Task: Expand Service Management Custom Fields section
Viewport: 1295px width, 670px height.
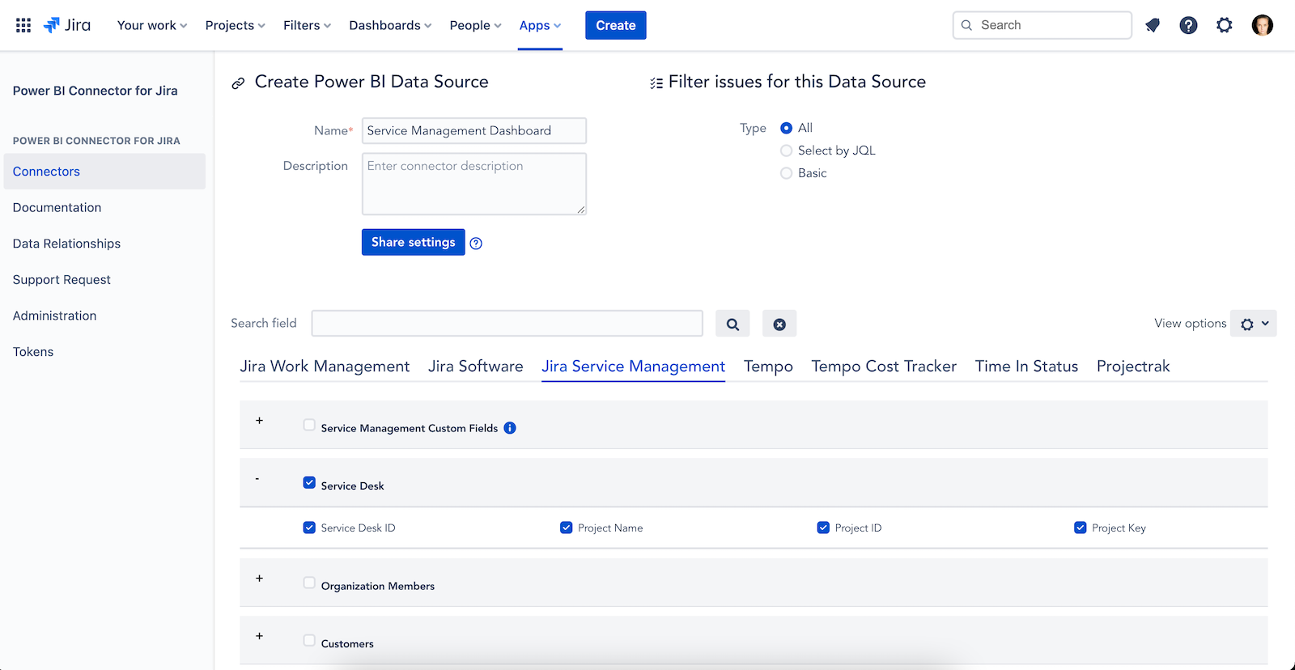Action: tap(259, 421)
